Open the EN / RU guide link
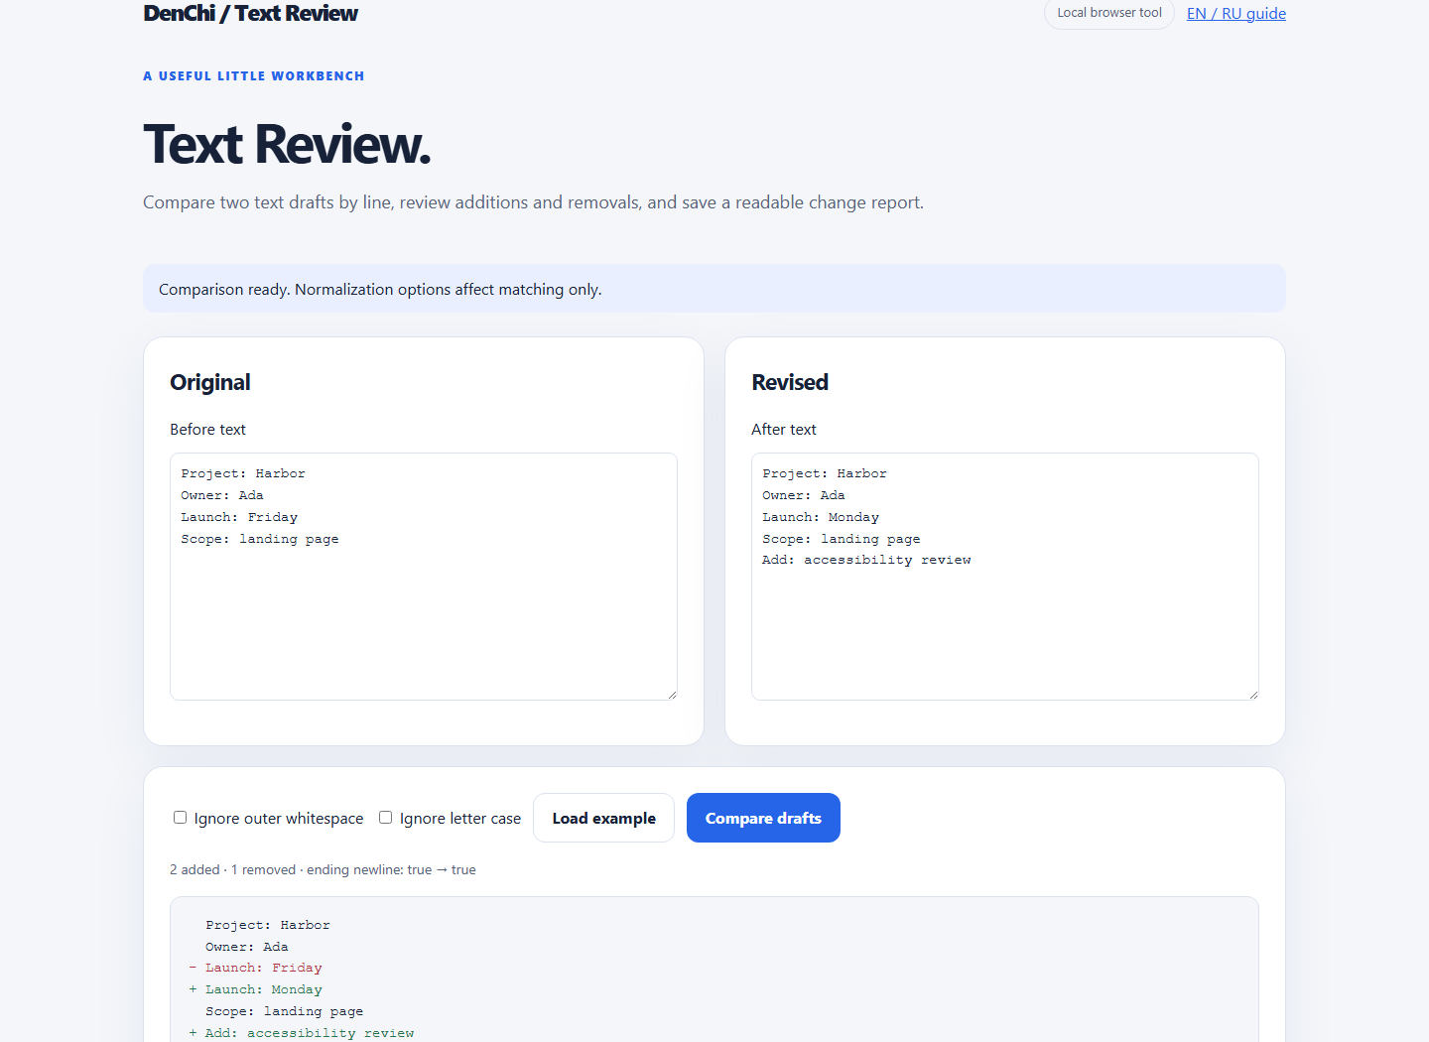This screenshot has height=1042, width=1429. 1235,13
